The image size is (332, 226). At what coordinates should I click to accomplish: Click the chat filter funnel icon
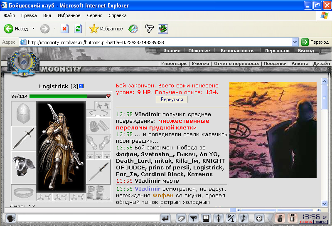click(193, 219)
